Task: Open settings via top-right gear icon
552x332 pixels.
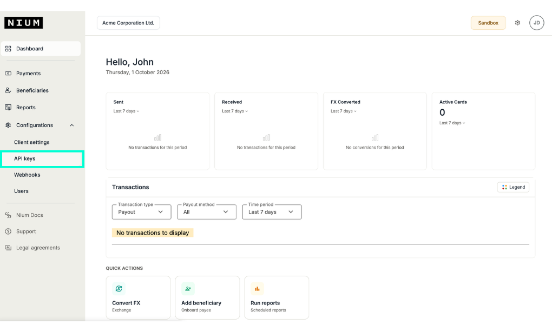Action: click(x=517, y=23)
